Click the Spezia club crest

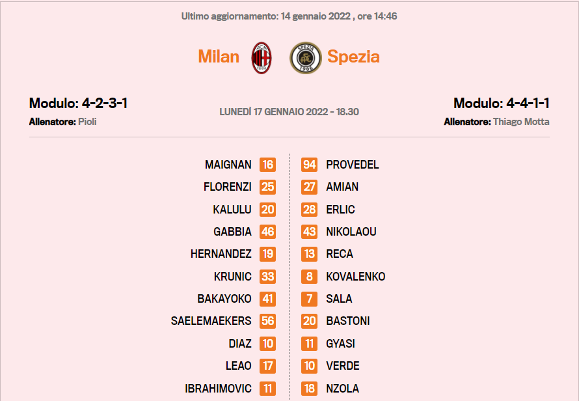click(x=306, y=58)
